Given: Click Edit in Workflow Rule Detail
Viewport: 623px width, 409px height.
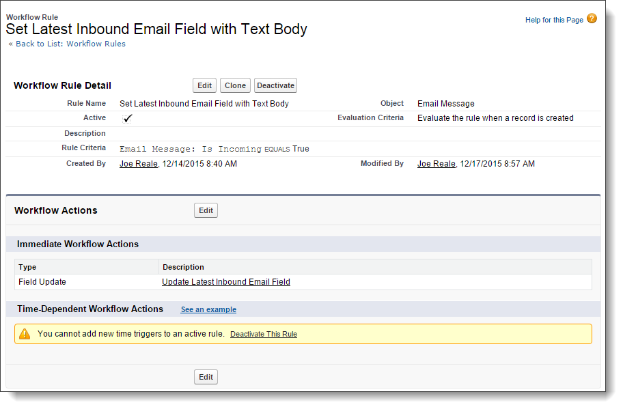Looking at the screenshot, I should (x=205, y=85).
